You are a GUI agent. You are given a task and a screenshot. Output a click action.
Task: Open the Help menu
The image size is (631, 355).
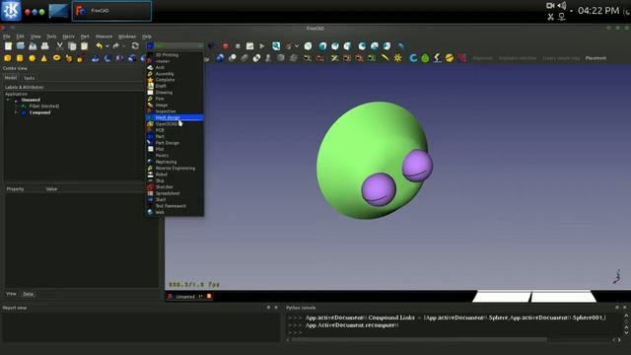pyautogui.click(x=147, y=36)
